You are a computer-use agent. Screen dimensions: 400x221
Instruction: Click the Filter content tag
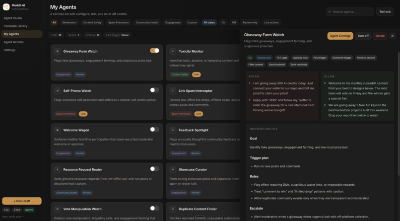pos(256,65)
